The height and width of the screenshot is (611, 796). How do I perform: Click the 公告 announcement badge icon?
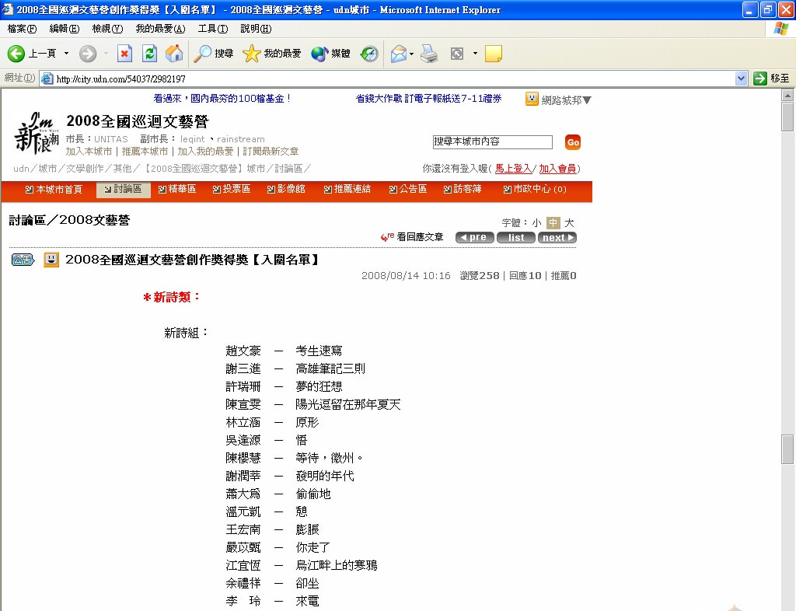(x=23, y=260)
